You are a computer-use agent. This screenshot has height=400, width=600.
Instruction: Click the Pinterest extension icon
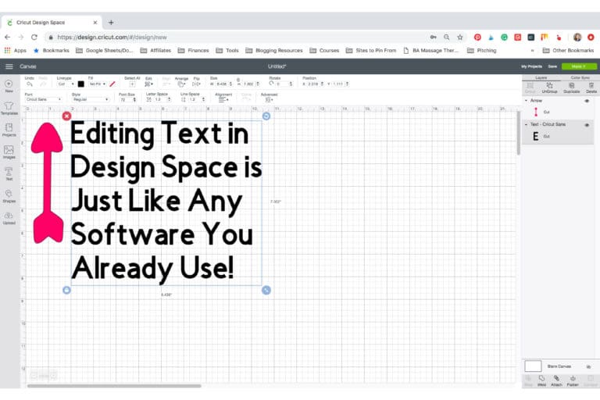(477, 37)
